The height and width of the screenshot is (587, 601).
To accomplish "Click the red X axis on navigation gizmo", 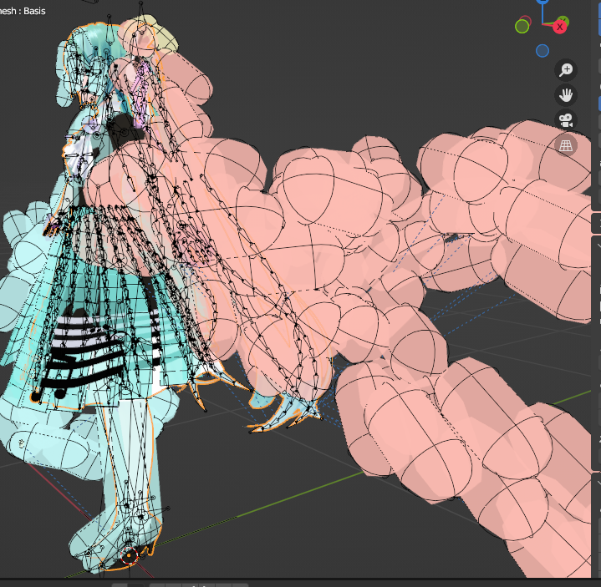I will coord(559,27).
